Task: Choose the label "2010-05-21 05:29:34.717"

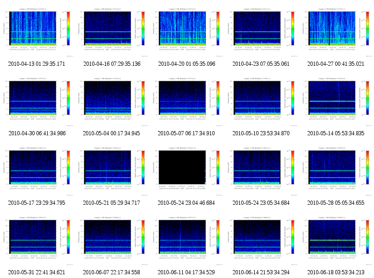Action: tap(112, 203)
